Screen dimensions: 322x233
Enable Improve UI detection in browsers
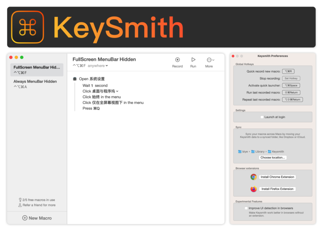(246, 208)
